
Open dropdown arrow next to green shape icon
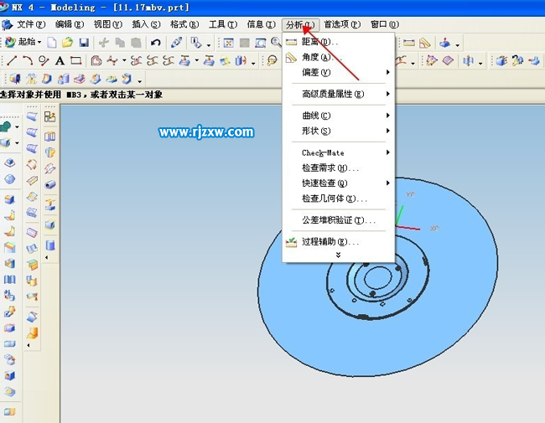[x=17, y=126]
